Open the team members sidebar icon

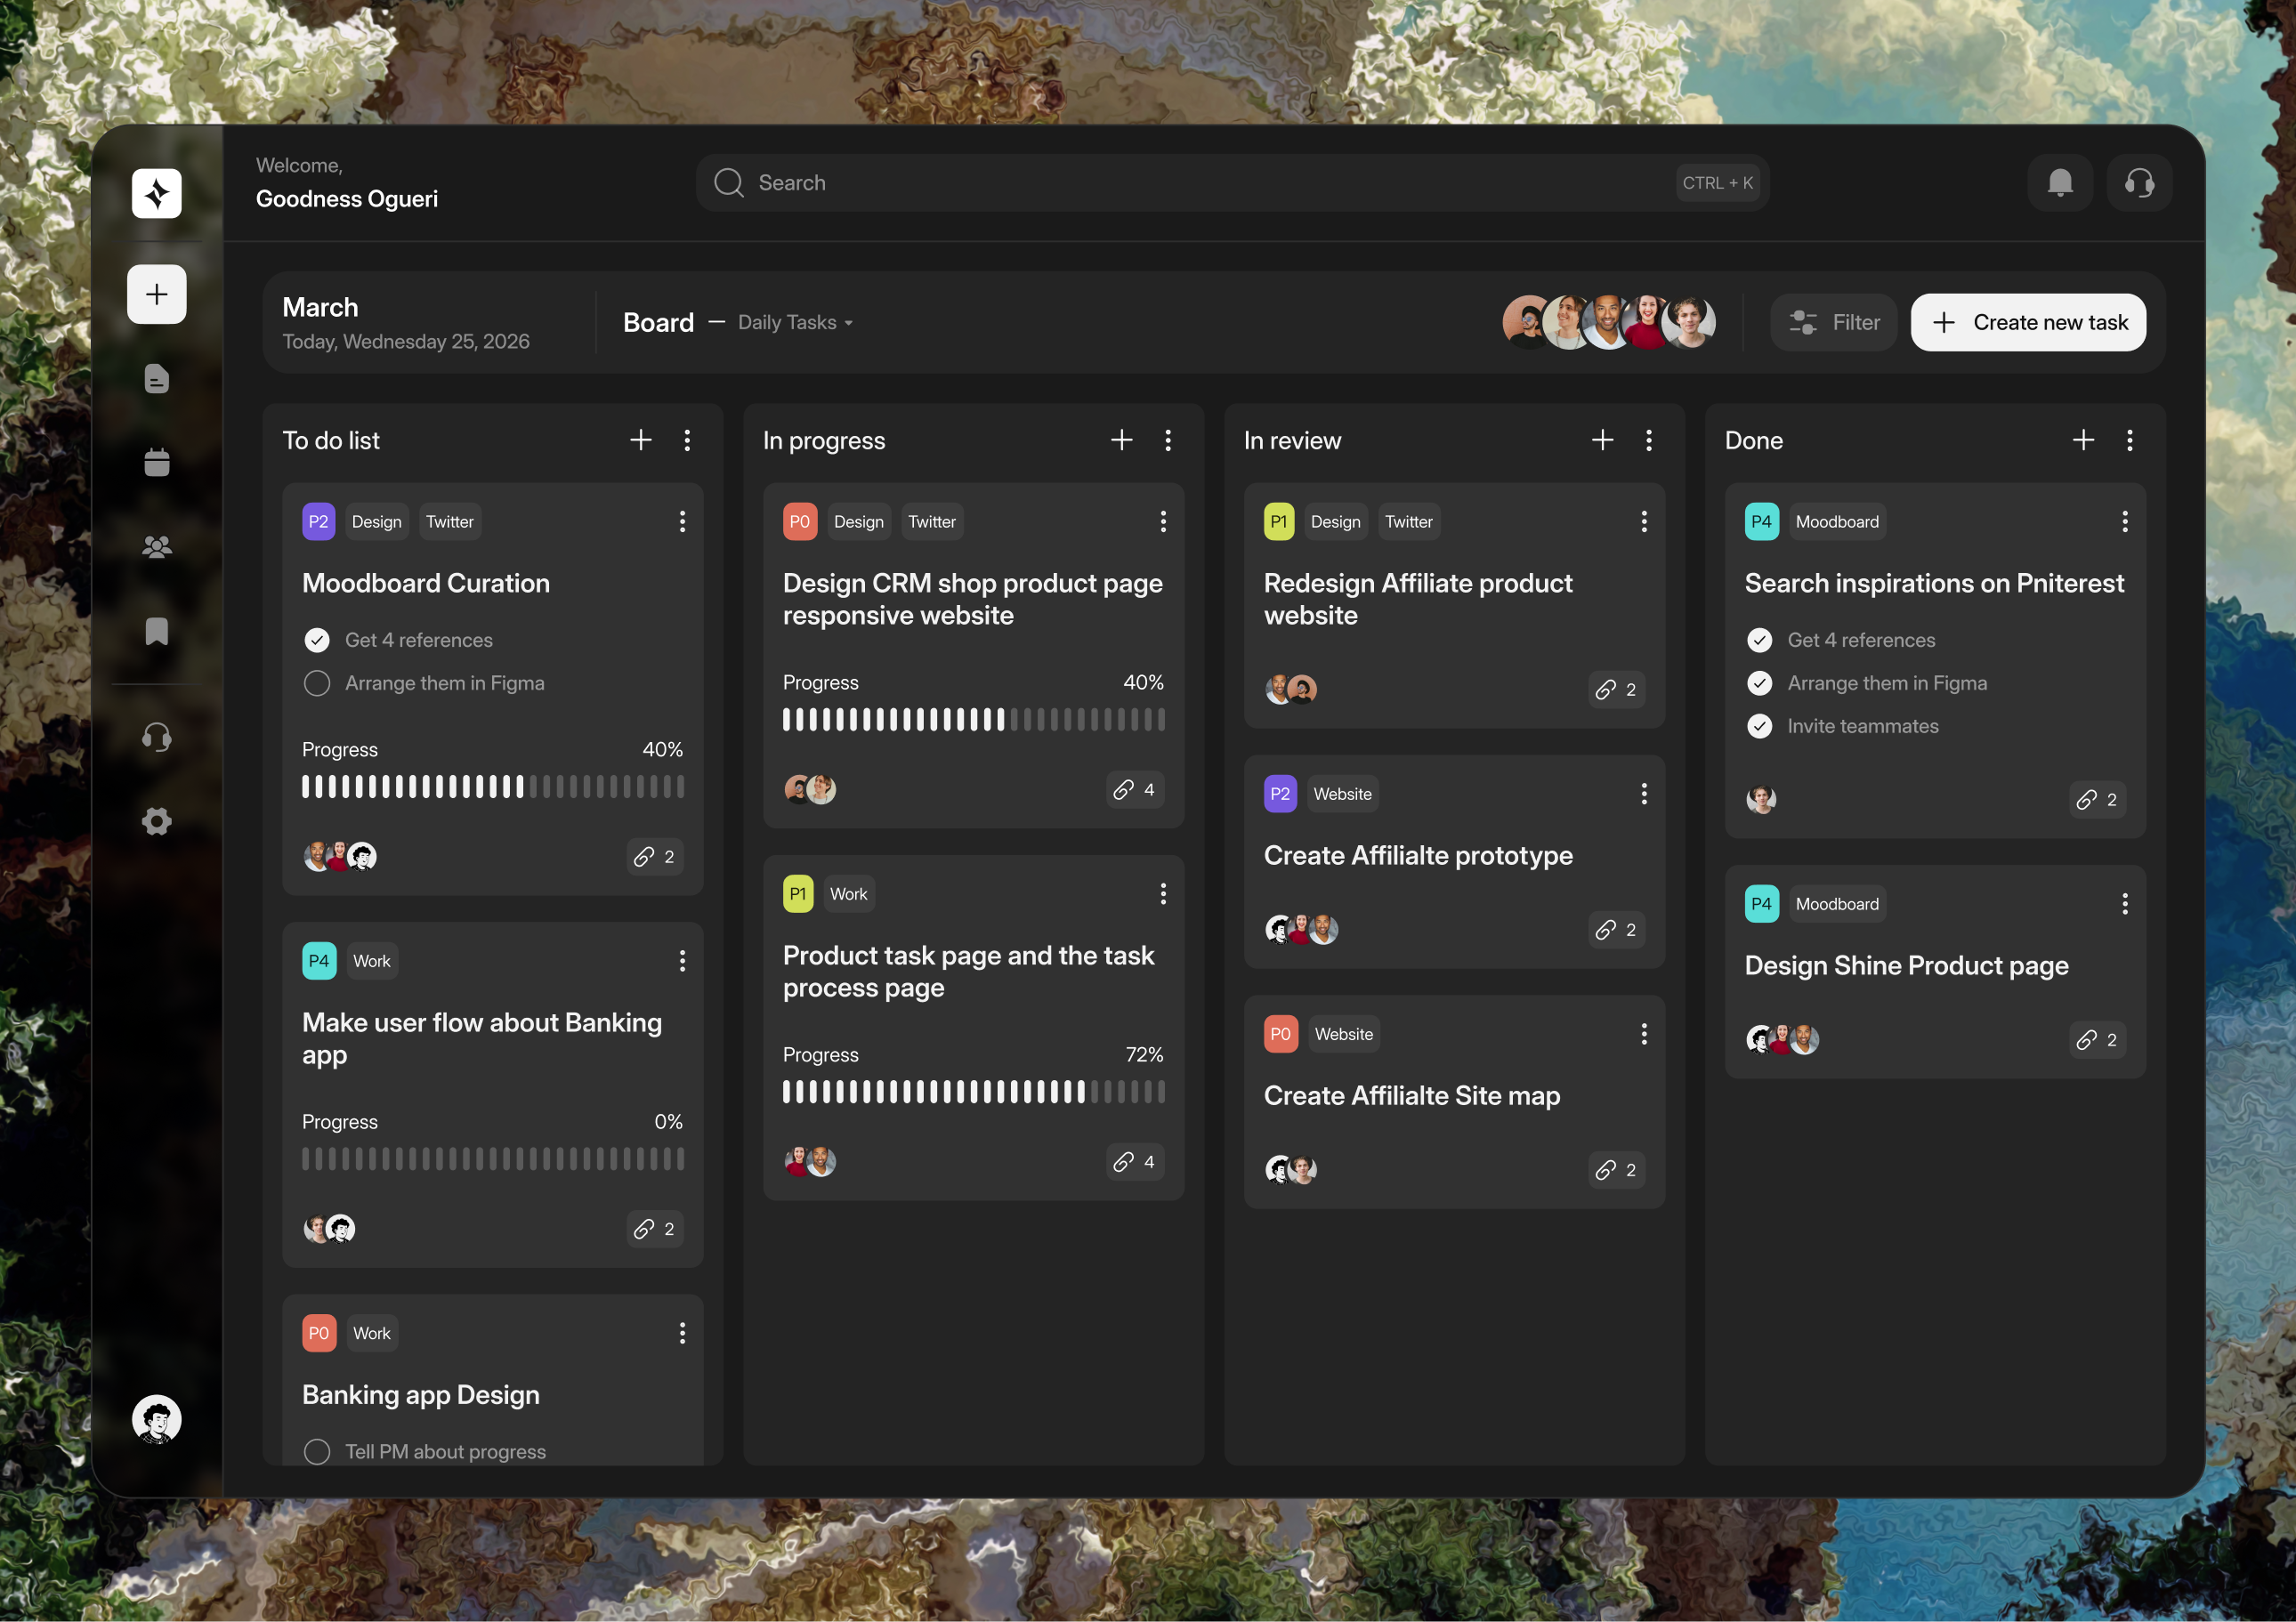tap(157, 547)
